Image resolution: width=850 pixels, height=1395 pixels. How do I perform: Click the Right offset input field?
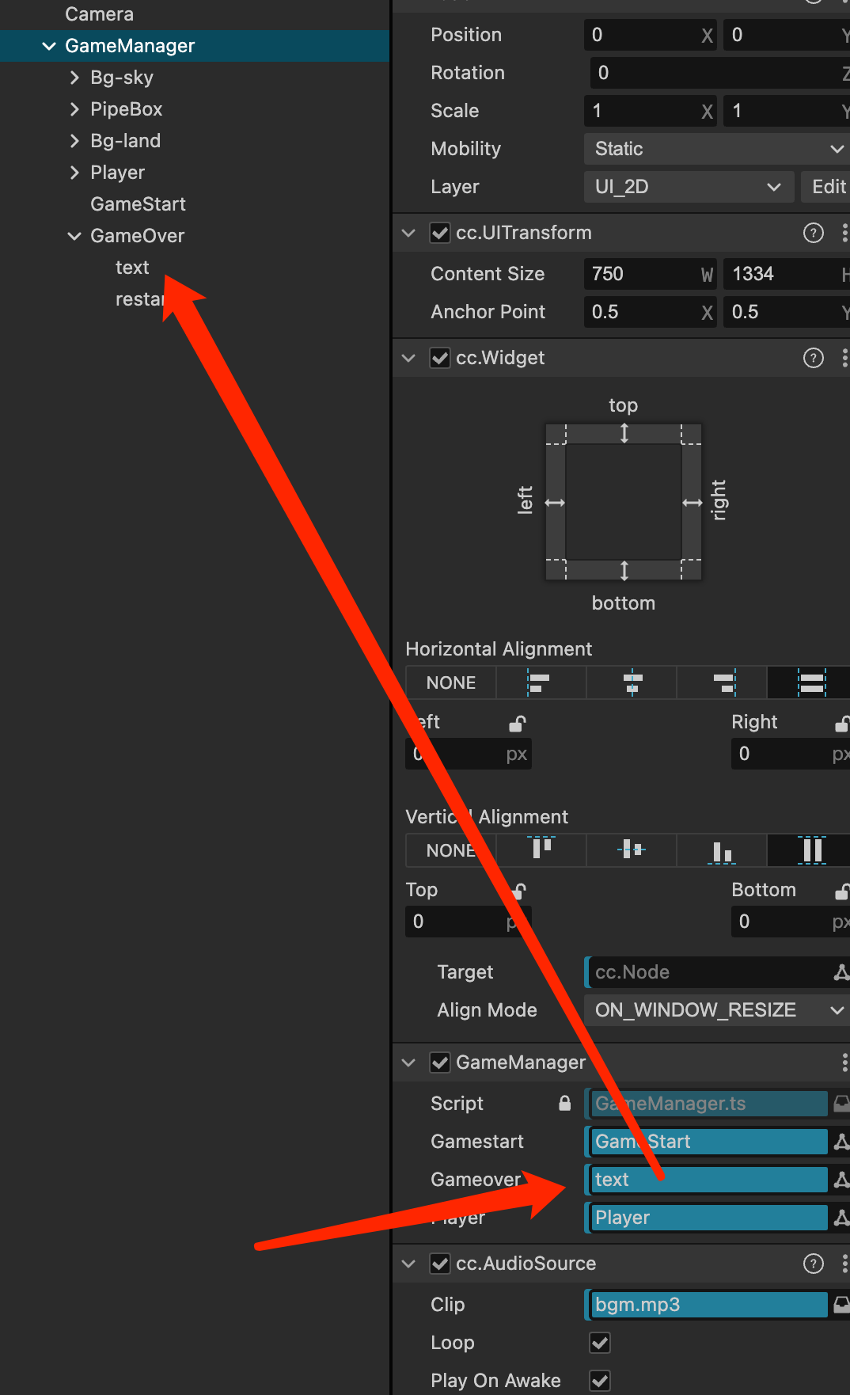coord(790,754)
